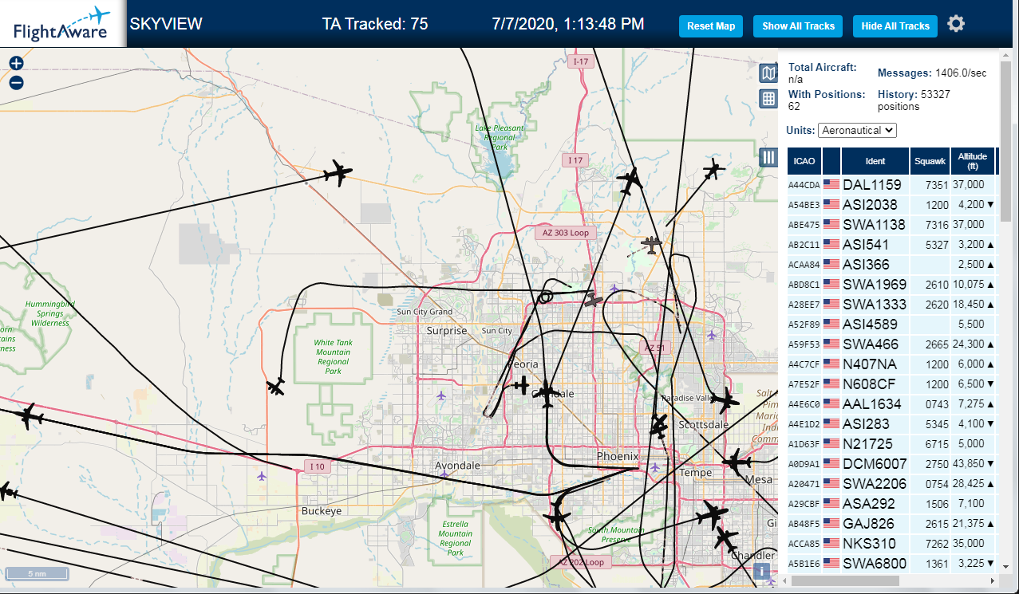Click the blue info icon on map

tap(761, 571)
